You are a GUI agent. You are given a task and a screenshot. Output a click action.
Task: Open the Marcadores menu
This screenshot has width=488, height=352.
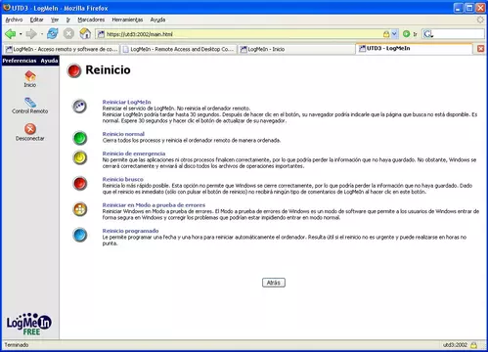pyautogui.click(x=91, y=20)
